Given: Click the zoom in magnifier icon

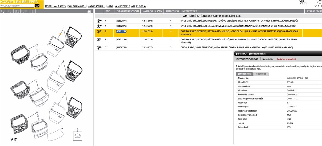Looking at the screenshot, I should pyautogui.click(x=3, y=11).
